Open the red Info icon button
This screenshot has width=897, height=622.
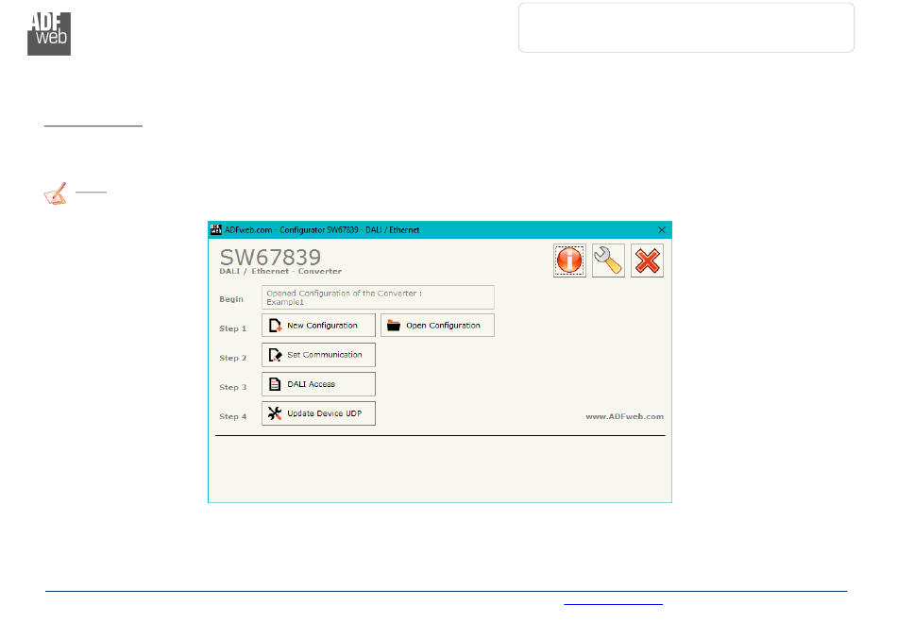point(569,261)
